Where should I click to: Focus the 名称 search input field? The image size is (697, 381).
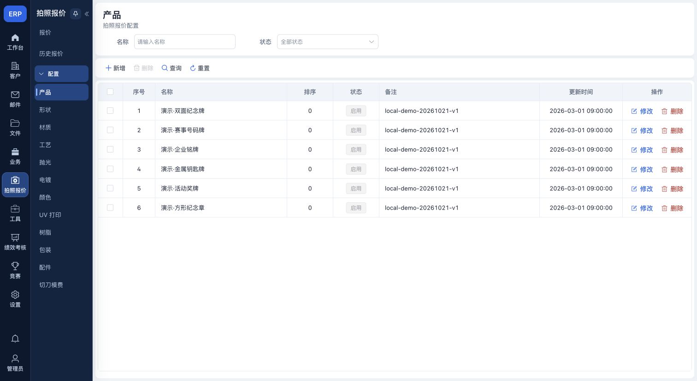pos(185,41)
